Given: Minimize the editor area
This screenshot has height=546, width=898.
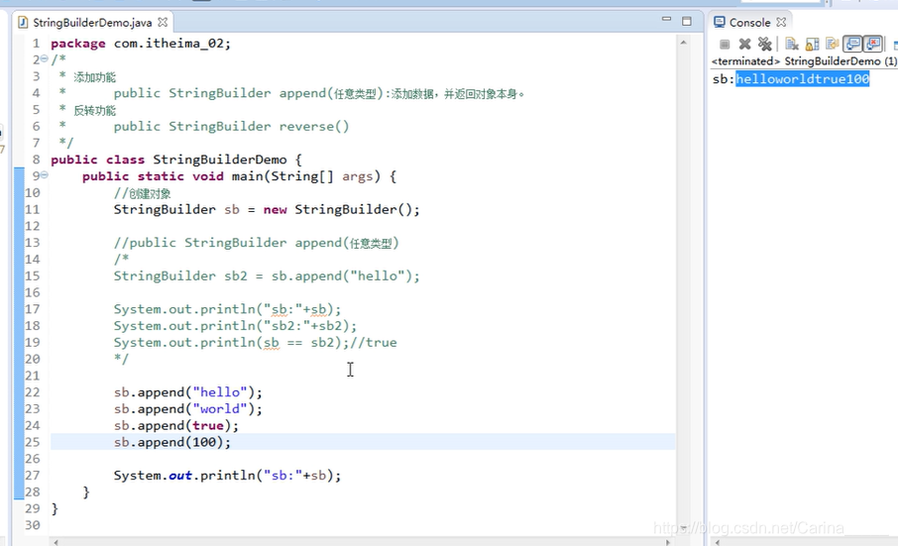Looking at the screenshot, I should 666,20.
